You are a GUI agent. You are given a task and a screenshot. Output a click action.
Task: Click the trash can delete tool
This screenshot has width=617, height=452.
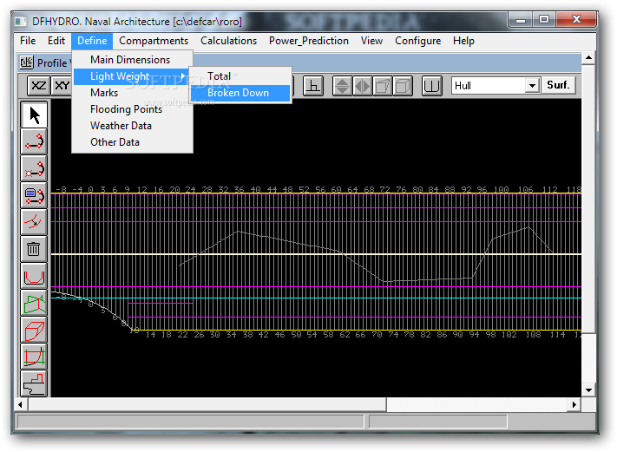click(34, 249)
